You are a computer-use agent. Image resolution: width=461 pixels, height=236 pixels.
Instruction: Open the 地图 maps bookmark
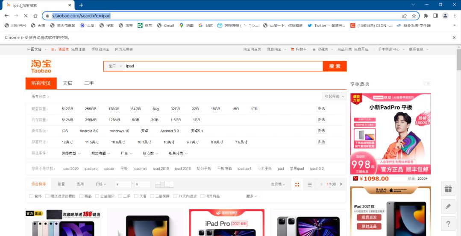(186, 26)
